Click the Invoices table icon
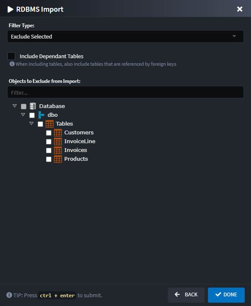Viewport: 251px width, 306px height. [x=58, y=150]
